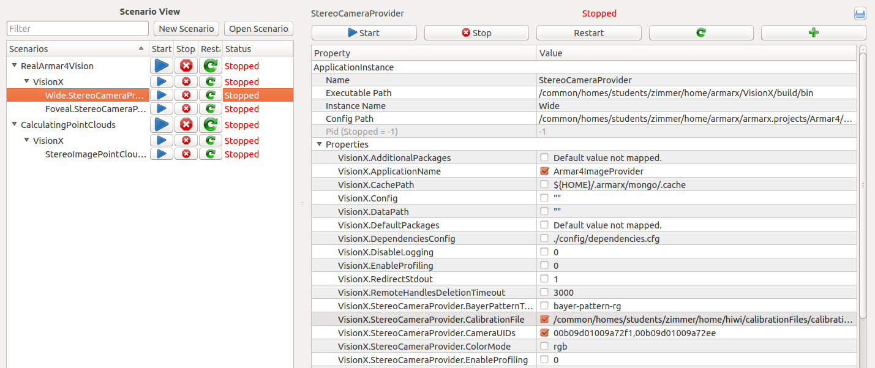Uncheck the CameraUIDs property checkbox
Viewport: 875px width, 368px height.
click(544, 332)
